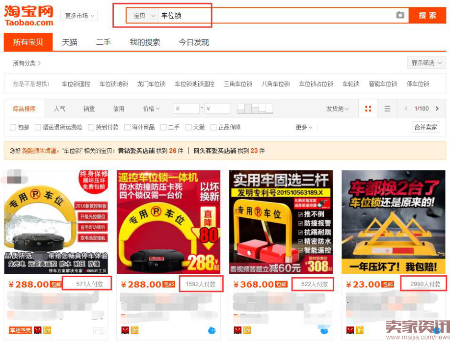
Task: Open the 更多市场 dropdown
Action: coord(79,16)
